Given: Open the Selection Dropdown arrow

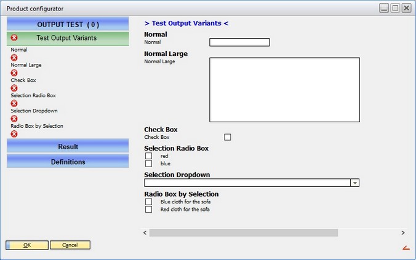Looking at the screenshot, I should (355, 183).
